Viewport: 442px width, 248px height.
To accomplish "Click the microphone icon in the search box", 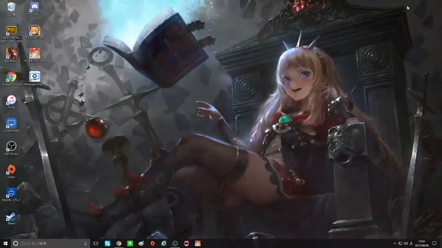I will click(x=85, y=243).
